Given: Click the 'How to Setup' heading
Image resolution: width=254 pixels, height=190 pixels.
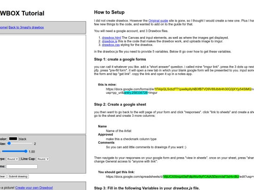Looking at the screenshot, I should 109,12.
